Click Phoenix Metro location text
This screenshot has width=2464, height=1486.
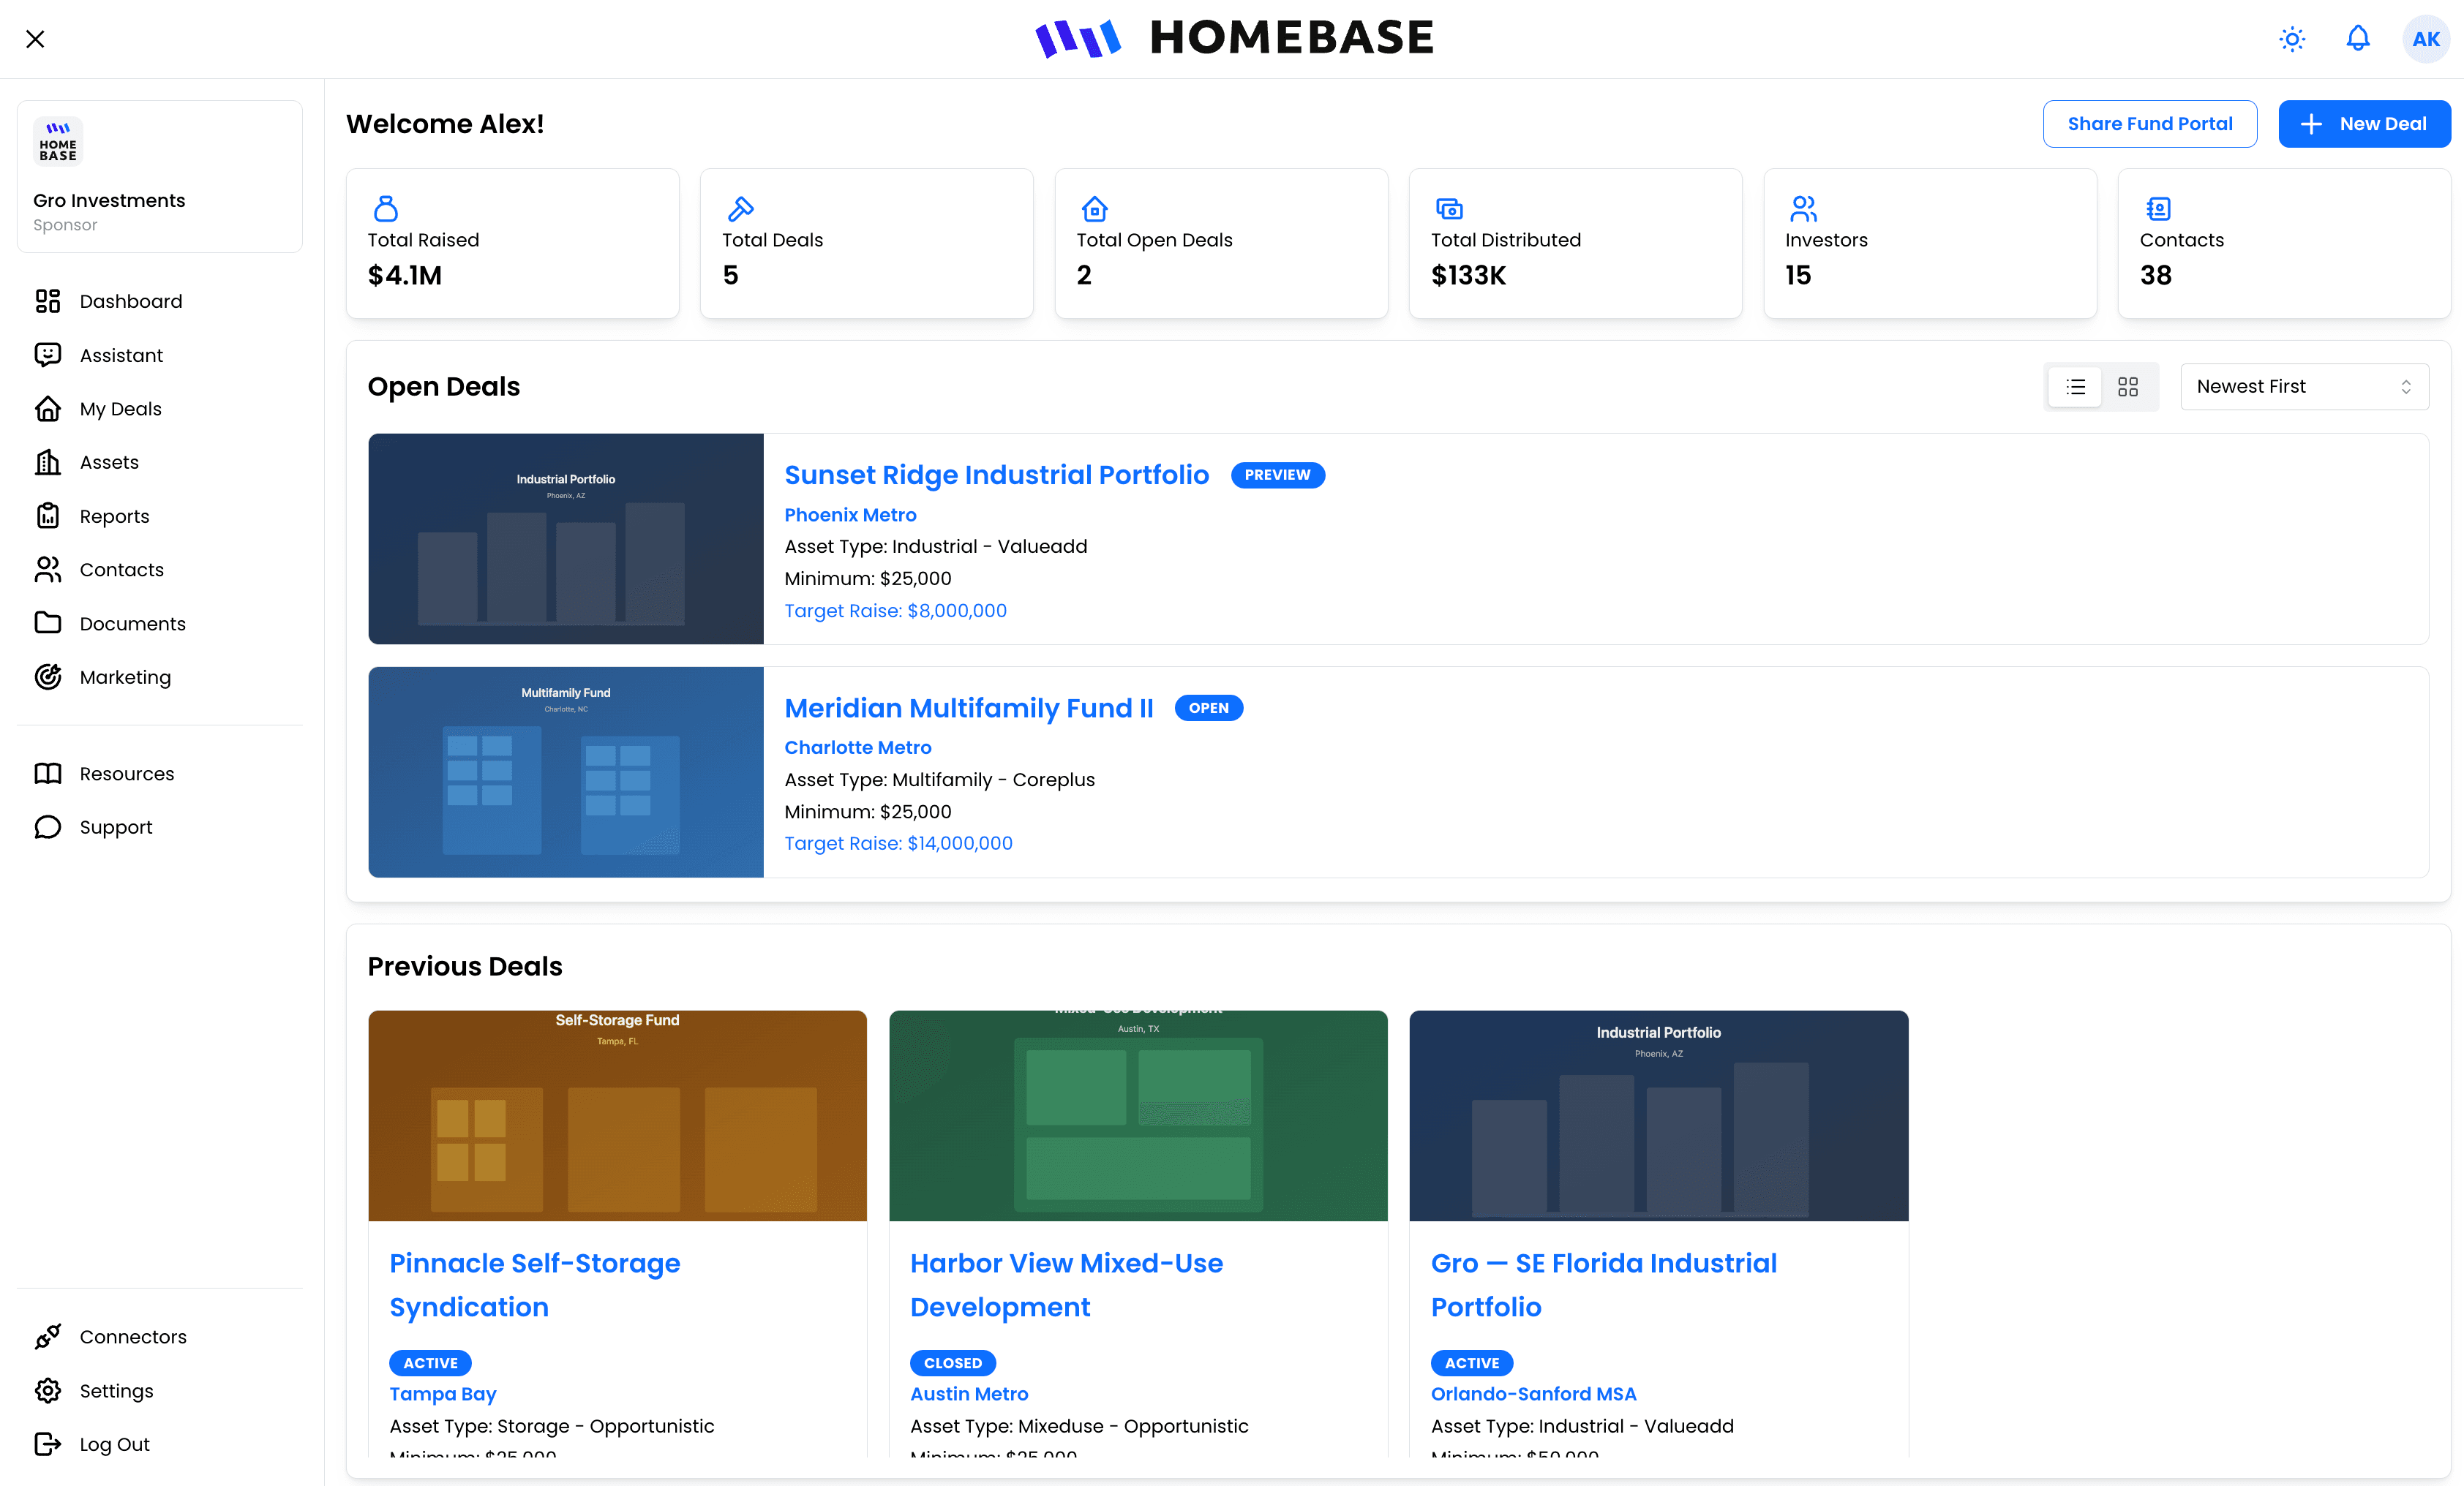(850, 515)
